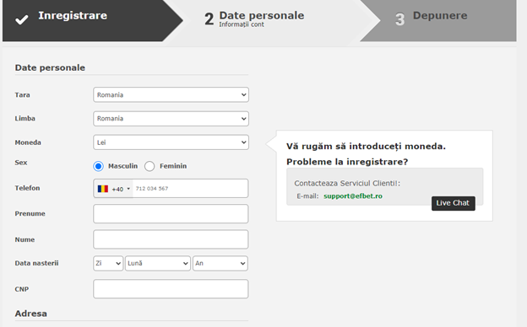Screen dimensions: 527x327
Task: Click the 'Date personale' section heading in form
Action: tap(50, 67)
